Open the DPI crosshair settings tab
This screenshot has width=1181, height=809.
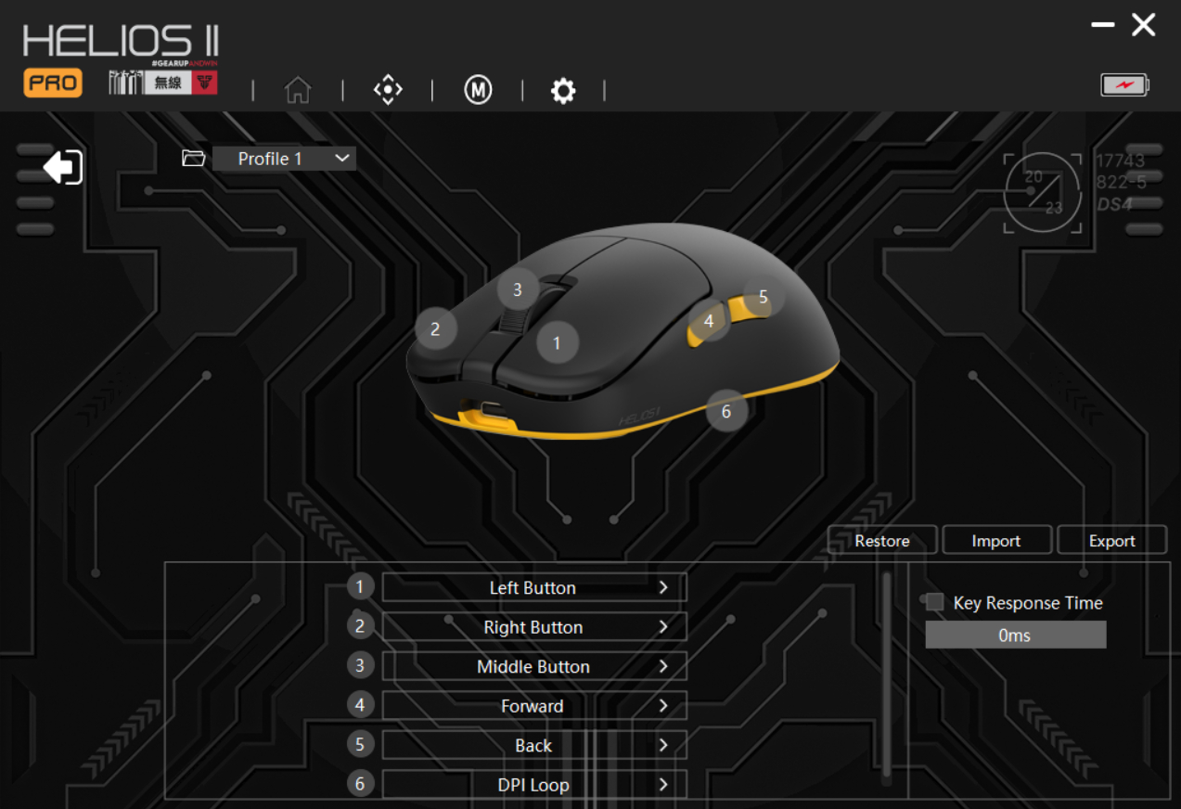388,90
